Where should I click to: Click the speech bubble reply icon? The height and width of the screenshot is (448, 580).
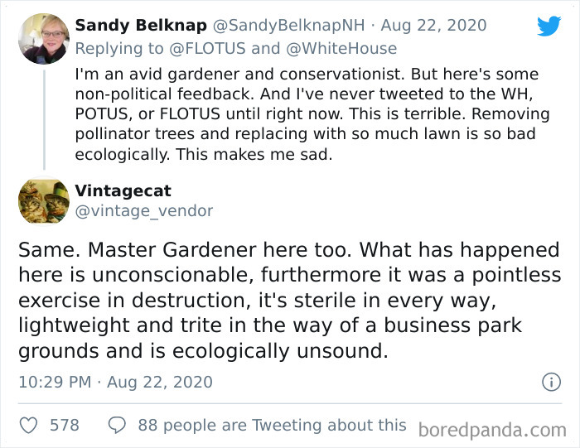point(117,426)
